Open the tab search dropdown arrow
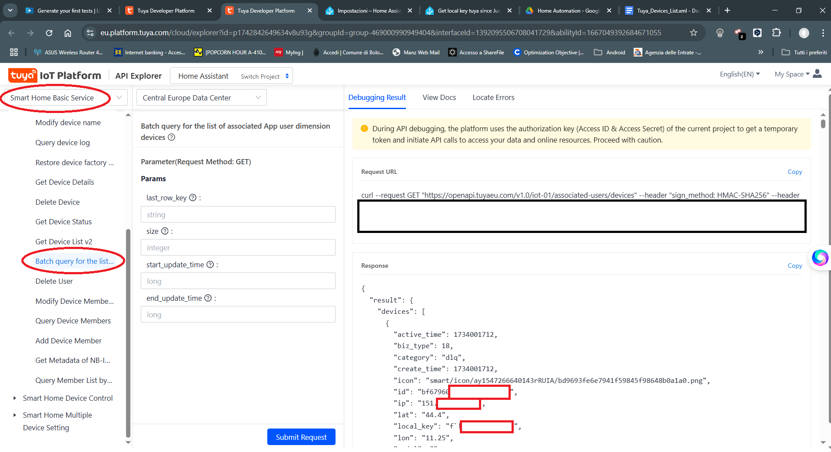 point(10,10)
